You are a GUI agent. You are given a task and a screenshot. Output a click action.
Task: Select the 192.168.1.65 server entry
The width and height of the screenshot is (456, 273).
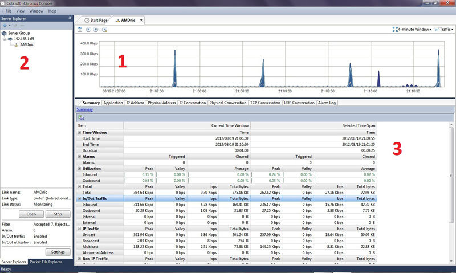[x=24, y=39]
